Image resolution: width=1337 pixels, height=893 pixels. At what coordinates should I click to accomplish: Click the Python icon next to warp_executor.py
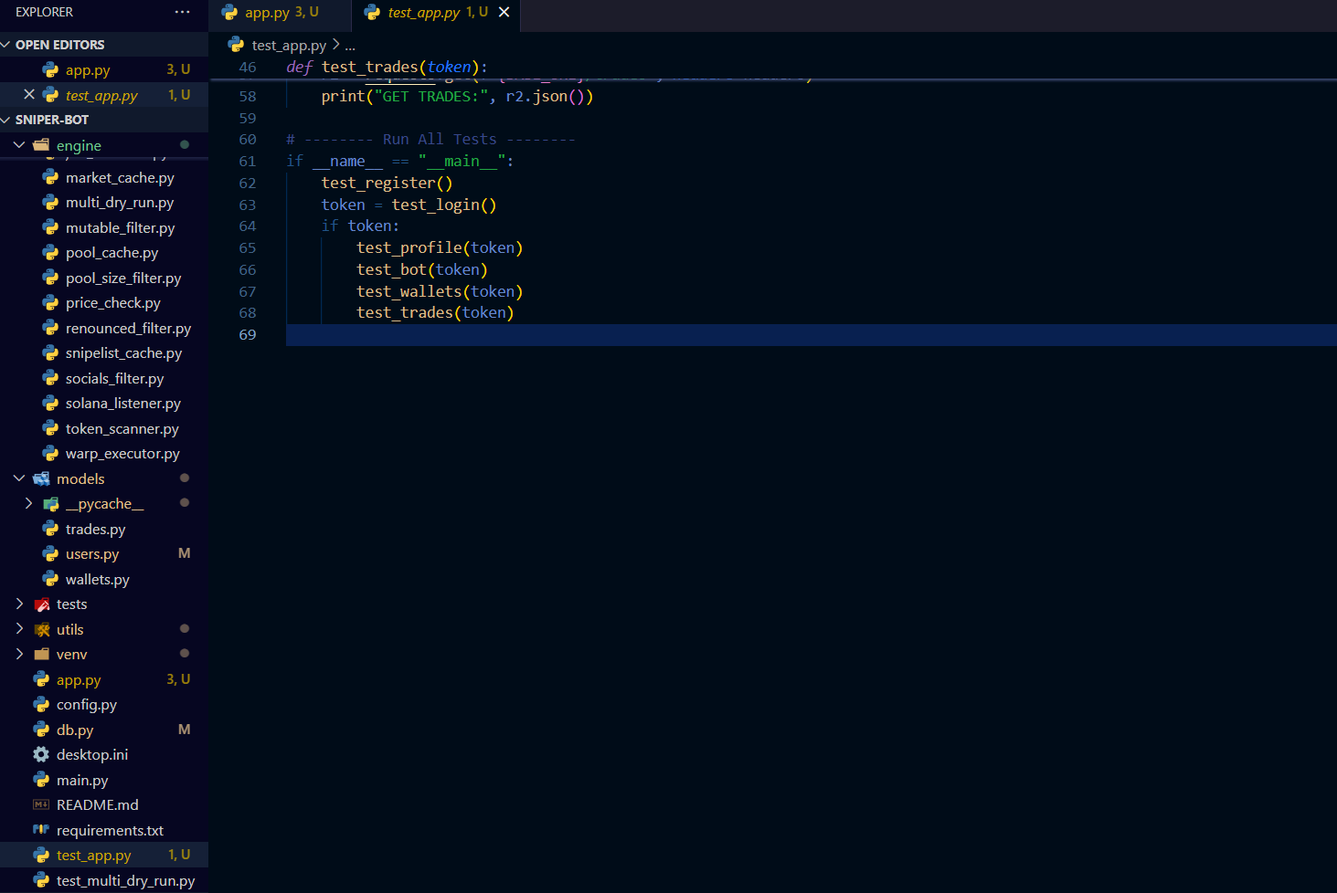coord(50,453)
